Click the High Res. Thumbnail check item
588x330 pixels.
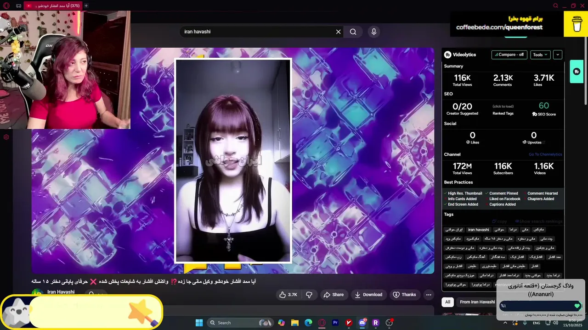tap(463, 193)
